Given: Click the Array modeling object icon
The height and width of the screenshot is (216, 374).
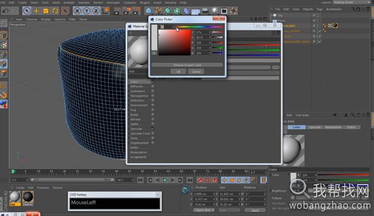Looking at the screenshot, I should pyautogui.click(x=177, y=11).
